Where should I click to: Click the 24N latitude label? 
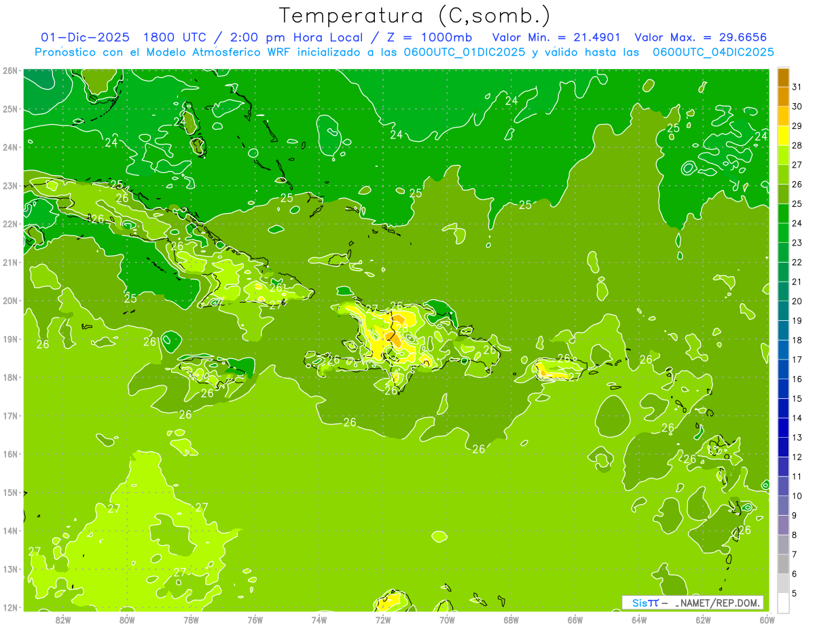point(10,147)
